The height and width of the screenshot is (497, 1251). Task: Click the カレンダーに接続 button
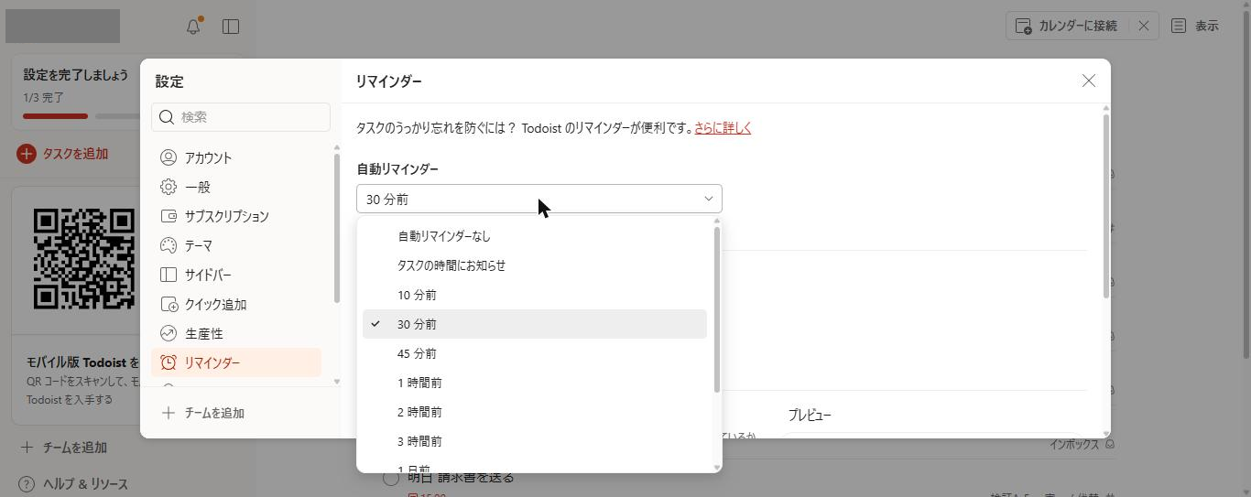click(1068, 26)
